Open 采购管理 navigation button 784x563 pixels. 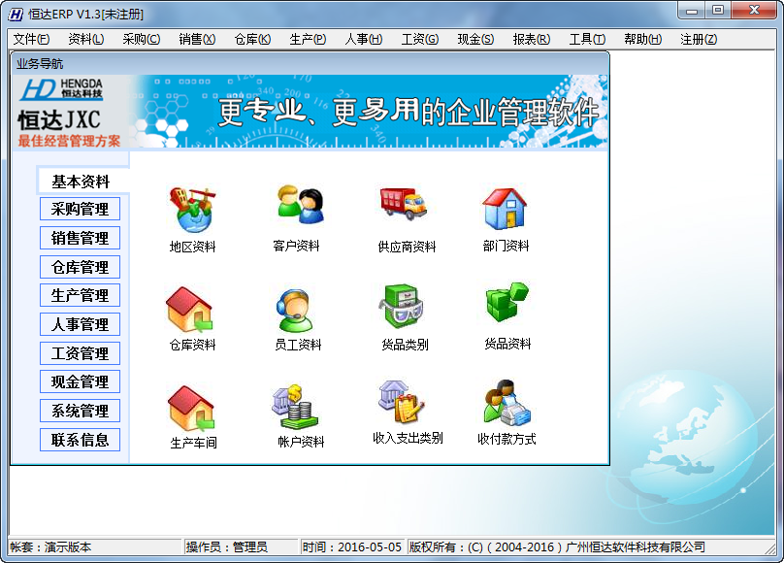pyautogui.click(x=80, y=209)
